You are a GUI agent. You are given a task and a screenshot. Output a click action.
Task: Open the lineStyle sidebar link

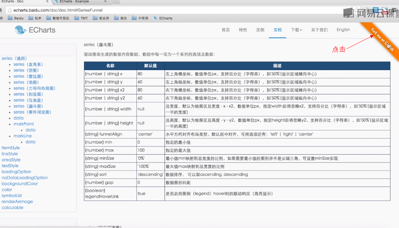tap(10, 154)
